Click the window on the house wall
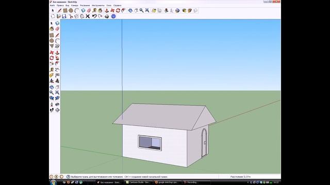Image resolution: width=330 pixels, height=185 pixels. point(150,143)
